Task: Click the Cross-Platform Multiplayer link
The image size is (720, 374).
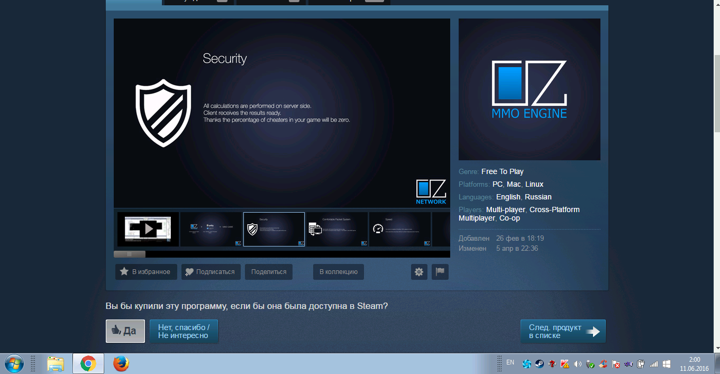Action: 554,209
